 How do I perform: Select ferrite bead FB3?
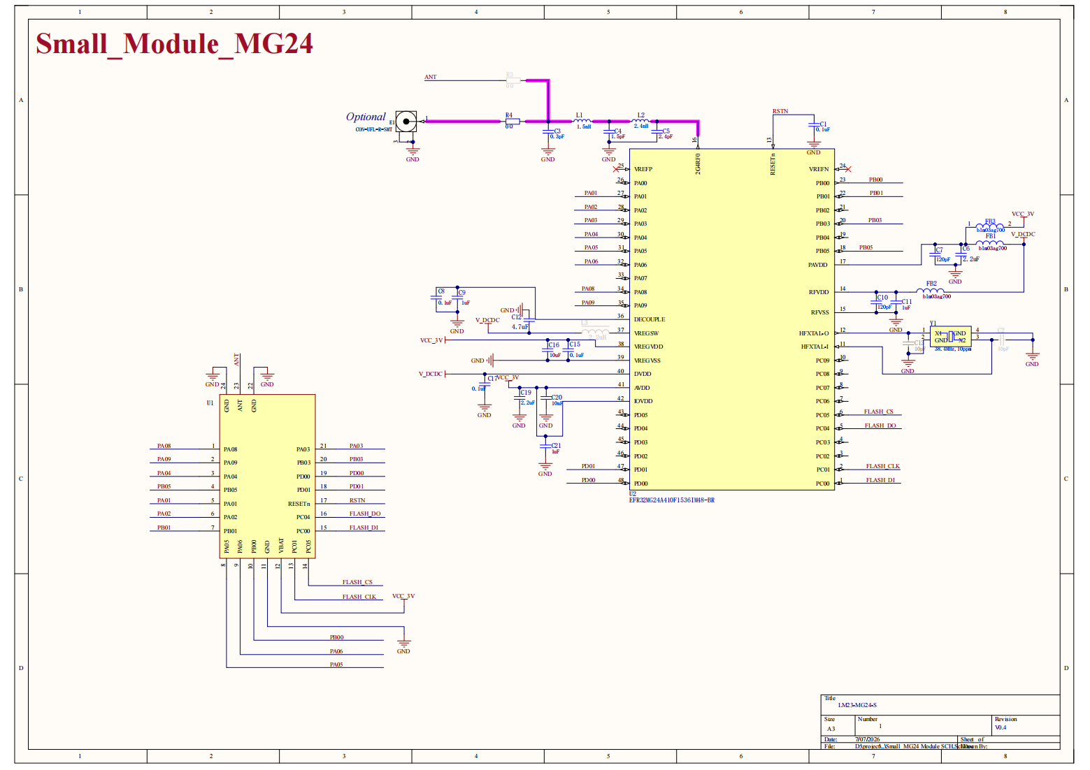(990, 226)
